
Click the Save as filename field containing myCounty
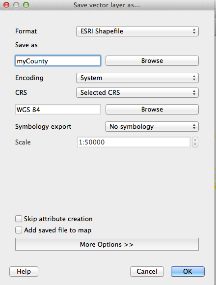[58, 61]
